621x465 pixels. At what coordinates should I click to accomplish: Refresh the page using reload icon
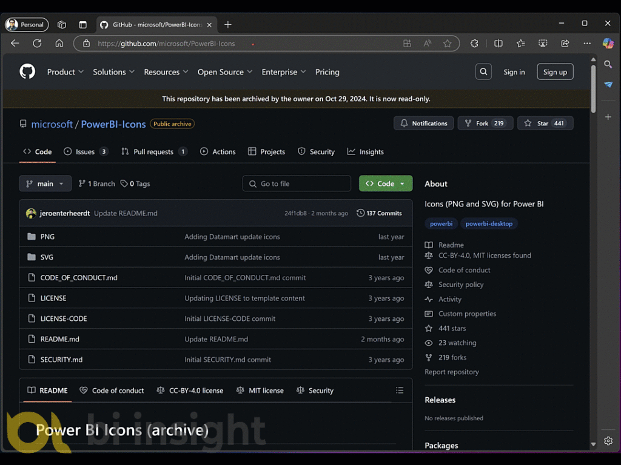[x=37, y=43]
